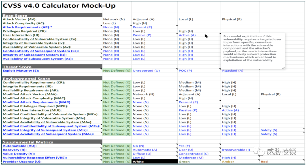Select "Active (A)" in the base User Interaction (UI) row
The height and width of the screenshot is (165, 306).
click(x=187, y=35)
